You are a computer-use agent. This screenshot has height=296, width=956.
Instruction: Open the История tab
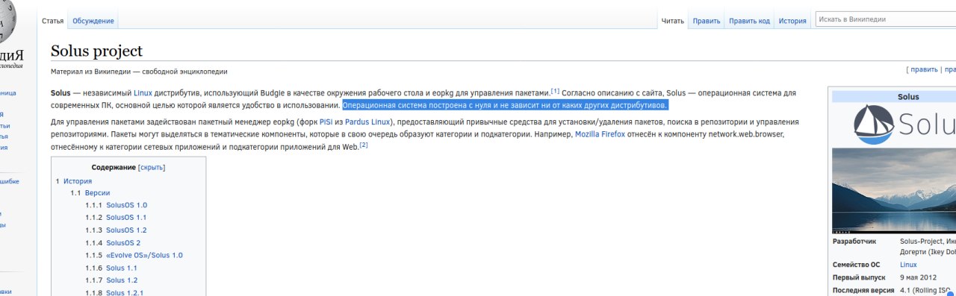[792, 21]
